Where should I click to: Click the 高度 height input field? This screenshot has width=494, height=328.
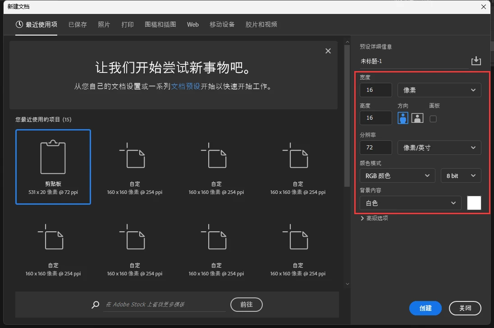point(376,118)
